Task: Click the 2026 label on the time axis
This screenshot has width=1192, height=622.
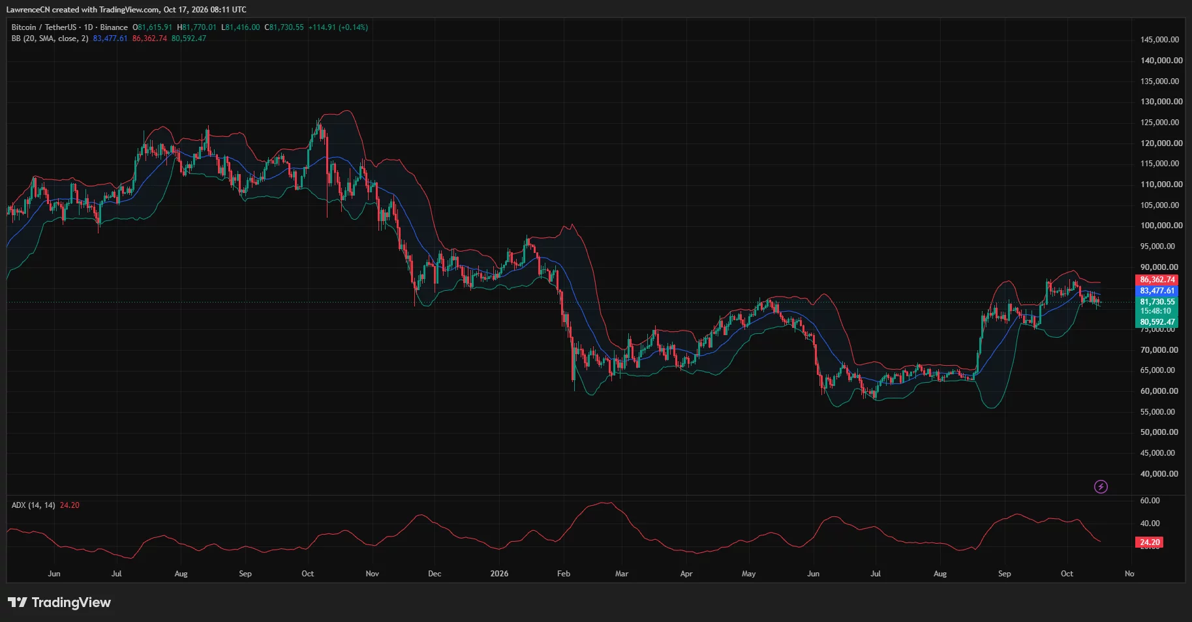Action: click(499, 574)
